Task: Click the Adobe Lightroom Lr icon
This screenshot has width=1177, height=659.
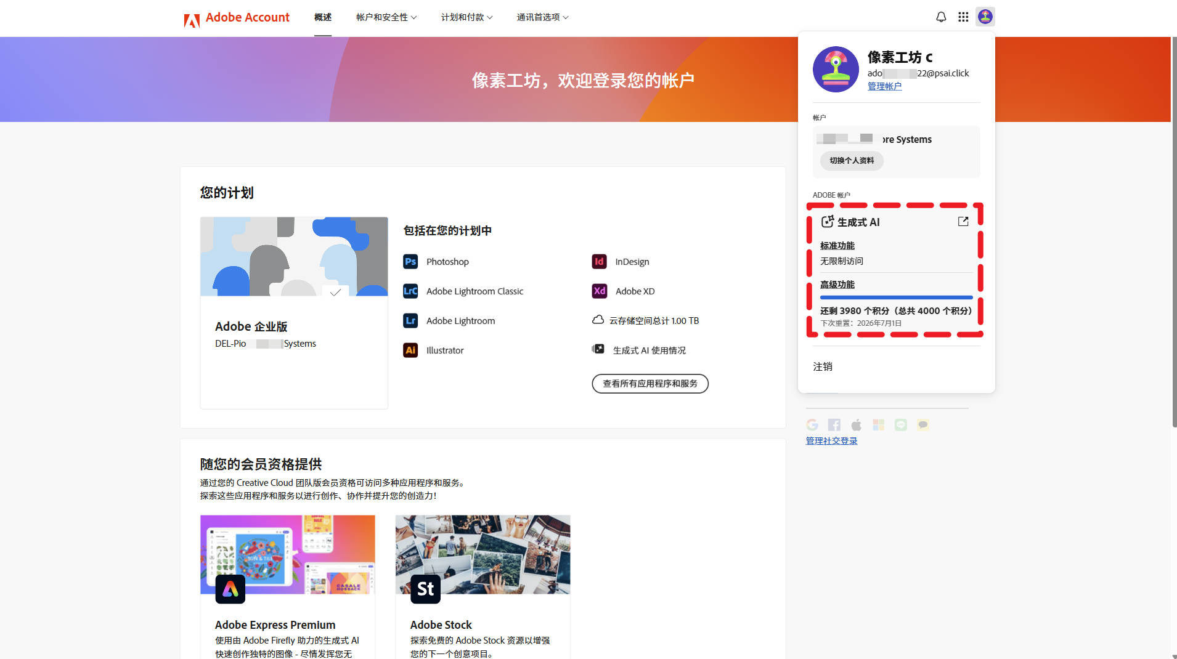Action: pyautogui.click(x=410, y=320)
